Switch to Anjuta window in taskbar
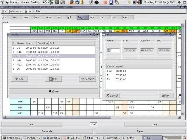This screenshot has width=187, height=140. pos(32,138)
